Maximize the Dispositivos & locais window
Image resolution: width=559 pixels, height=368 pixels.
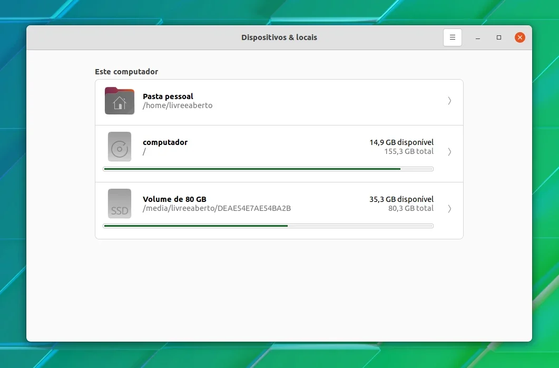point(499,37)
